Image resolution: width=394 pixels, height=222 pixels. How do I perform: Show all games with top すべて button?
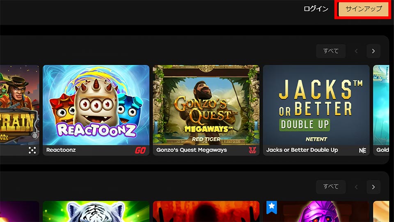coord(331,51)
